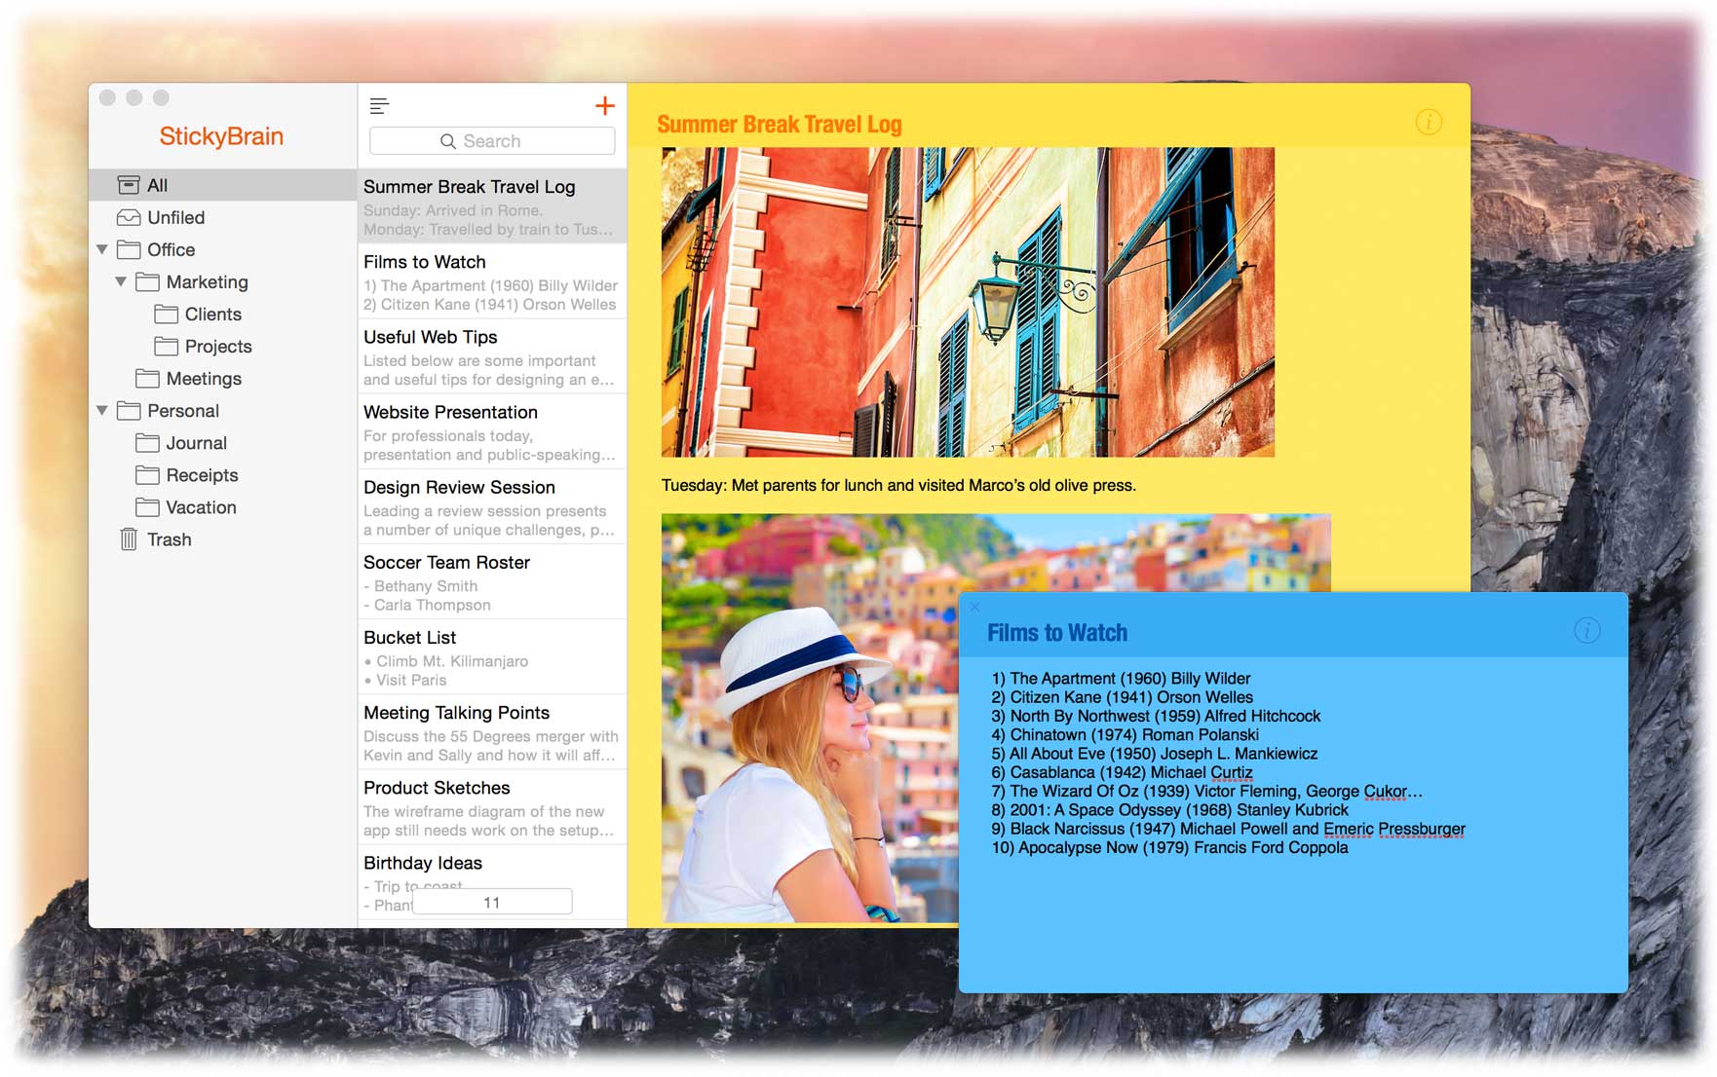Select the Bucket List note

(x=492, y=655)
